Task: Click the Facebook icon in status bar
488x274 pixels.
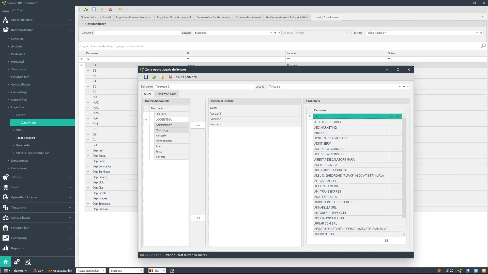Action: pyautogui.click(x=468, y=271)
